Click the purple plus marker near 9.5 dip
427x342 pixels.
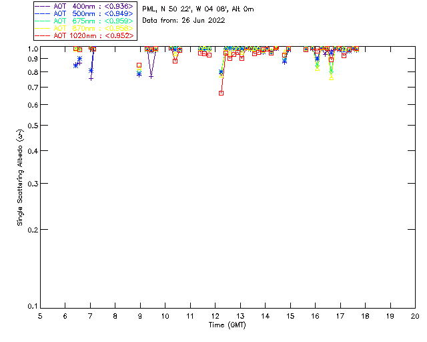pyautogui.click(x=151, y=77)
